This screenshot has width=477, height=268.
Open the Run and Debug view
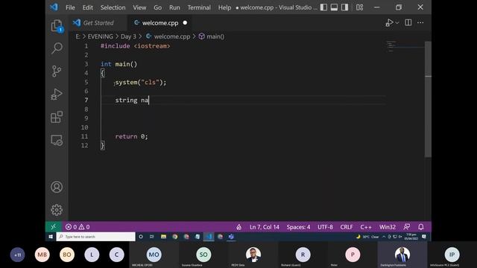pyautogui.click(x=57, y=95)
